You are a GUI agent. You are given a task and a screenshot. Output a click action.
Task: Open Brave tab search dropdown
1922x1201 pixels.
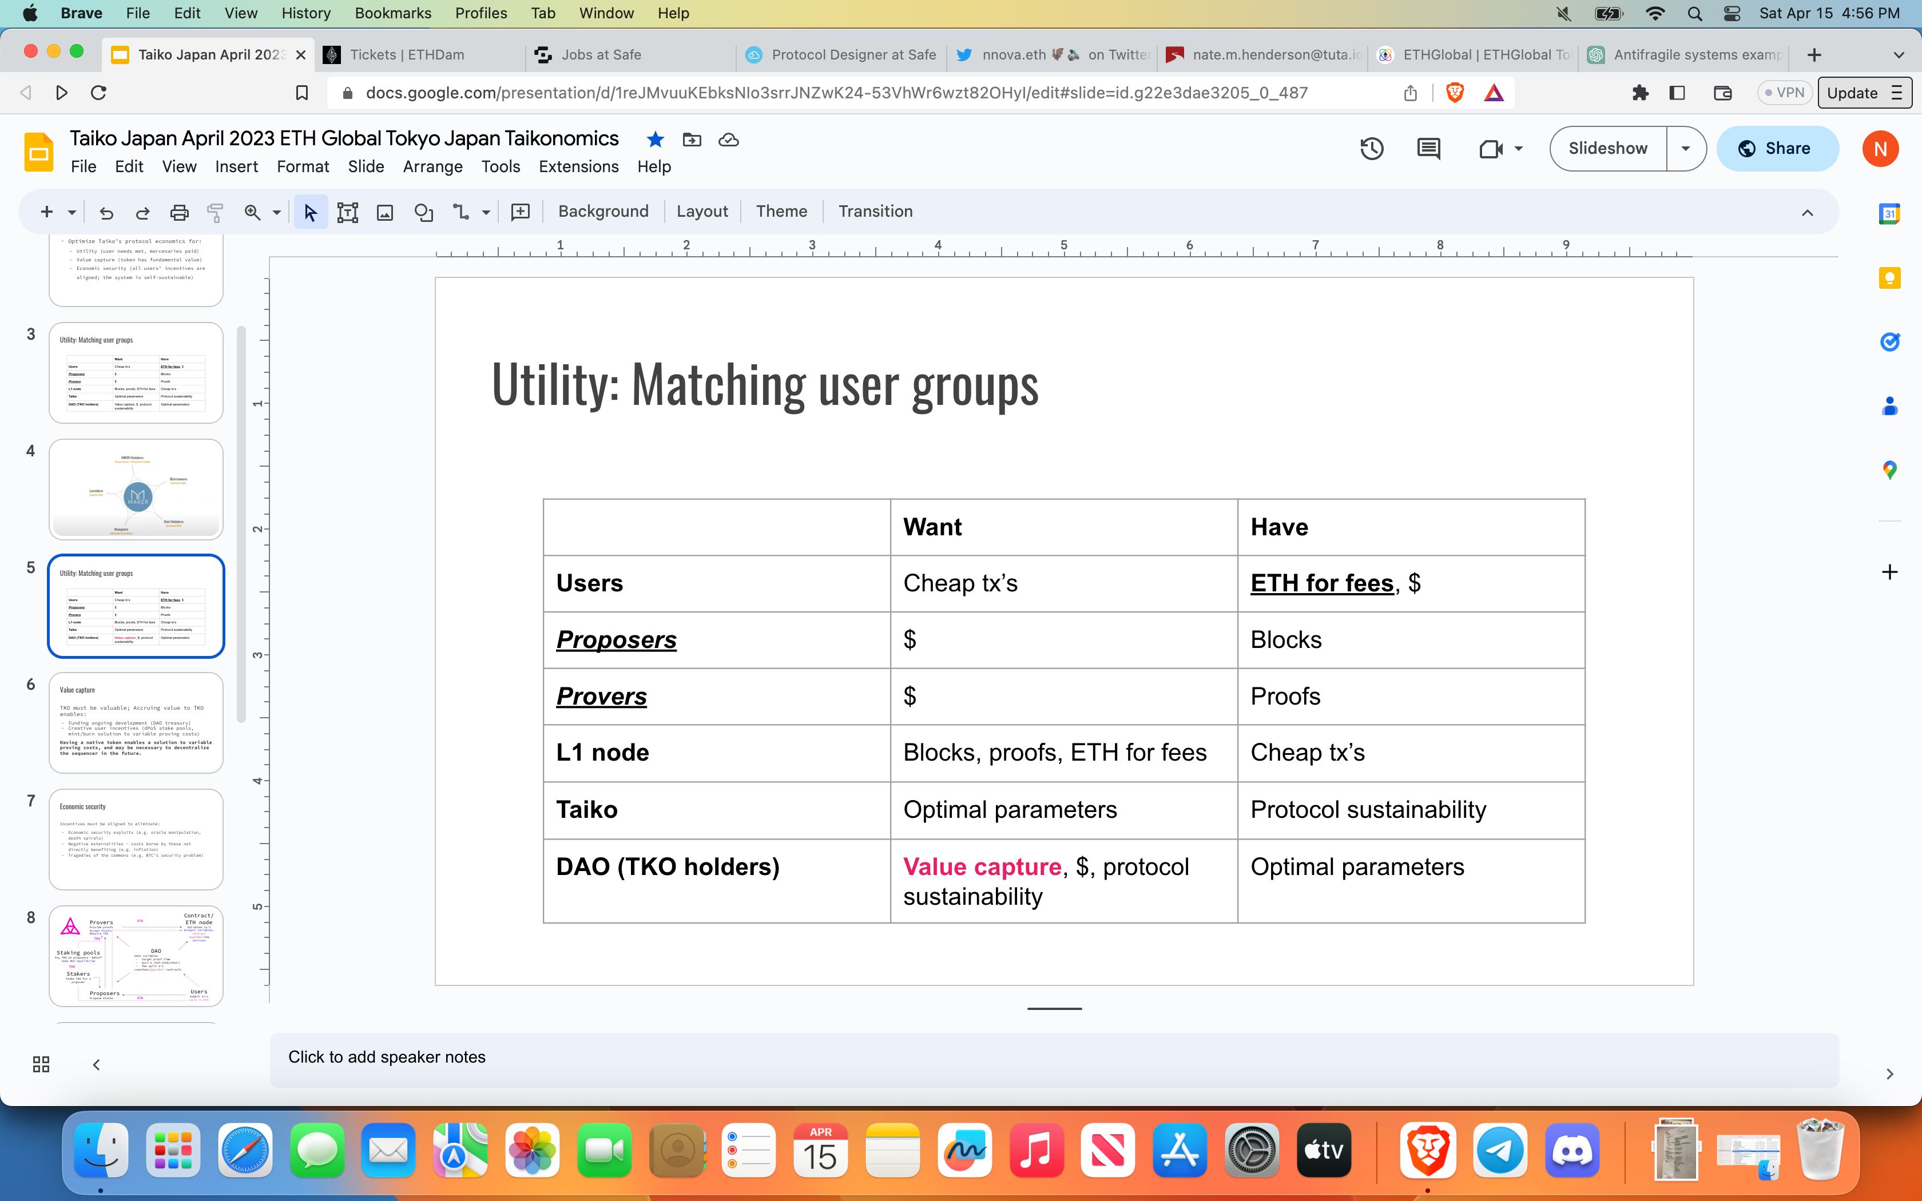pos(1899,55)
